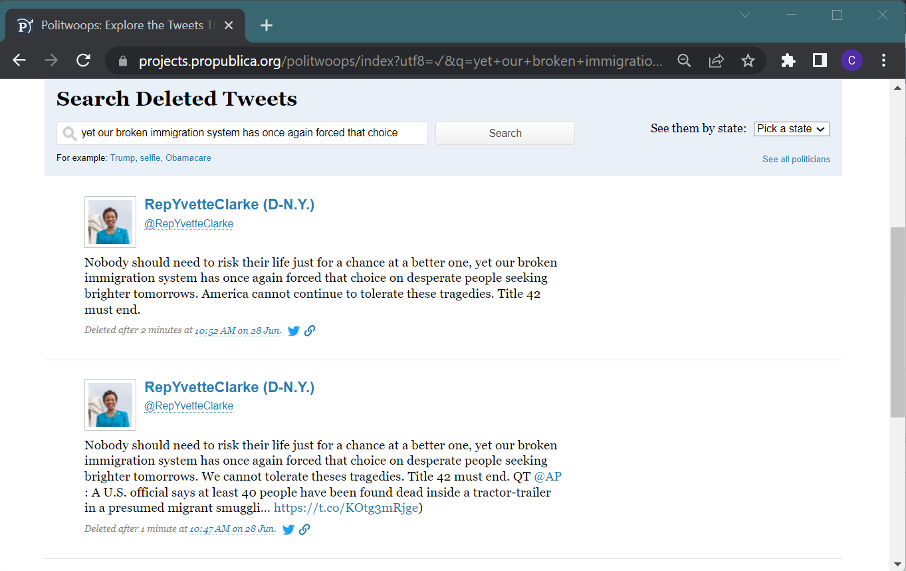Open the @AP mention link
Image resolution: width=906 pixels, height=571 pixels.
[x=548, y=477]
